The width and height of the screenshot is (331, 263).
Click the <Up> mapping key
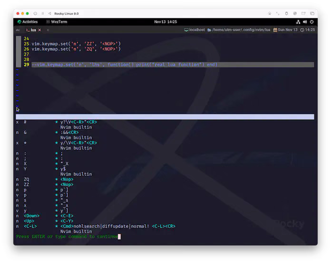tap(29, 221)
